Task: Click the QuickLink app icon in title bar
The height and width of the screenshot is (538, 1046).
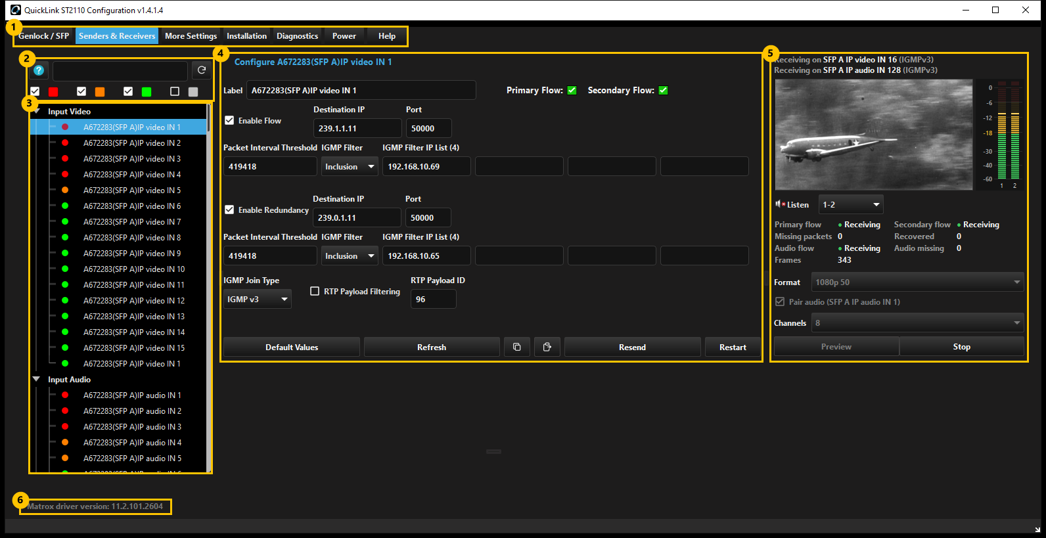Action: click(16, 10)
